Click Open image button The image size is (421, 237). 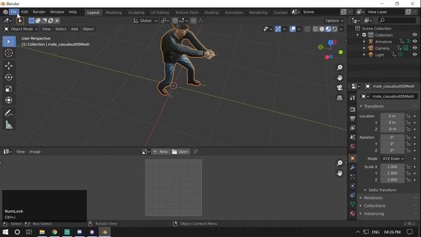[180, 152]
